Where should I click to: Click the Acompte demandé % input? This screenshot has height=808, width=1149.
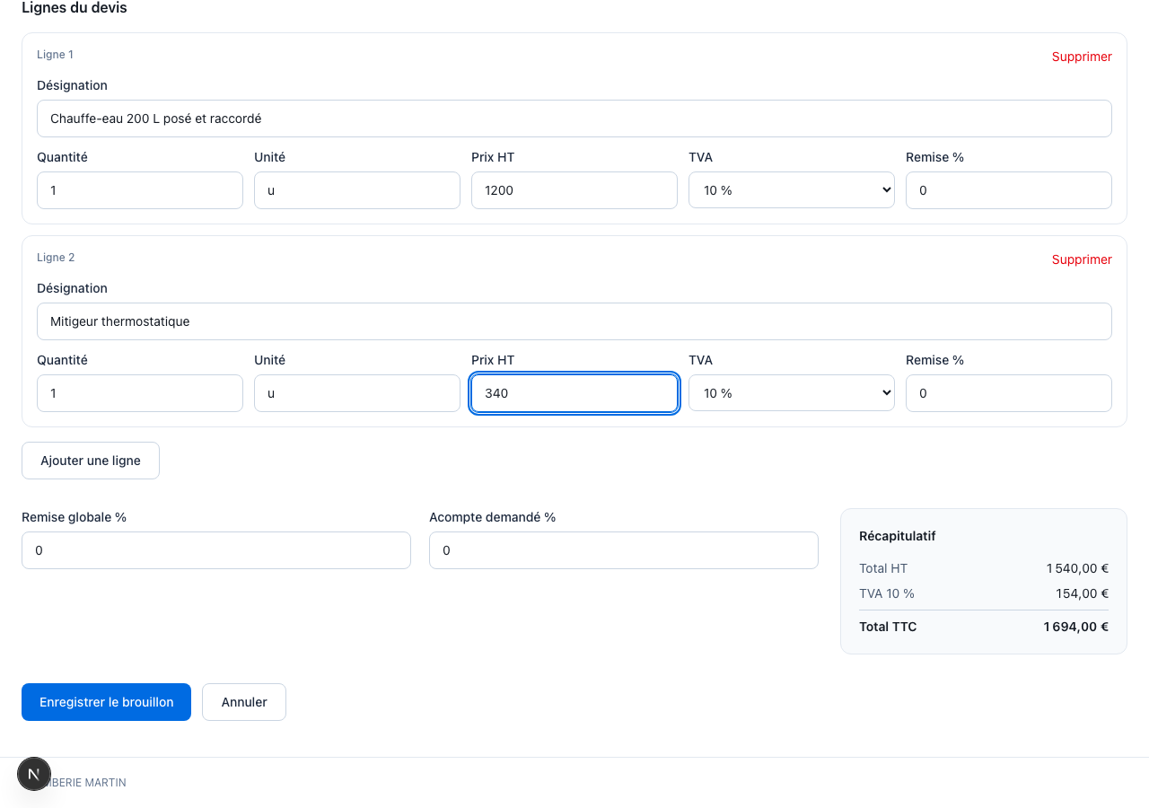(624, 550)
